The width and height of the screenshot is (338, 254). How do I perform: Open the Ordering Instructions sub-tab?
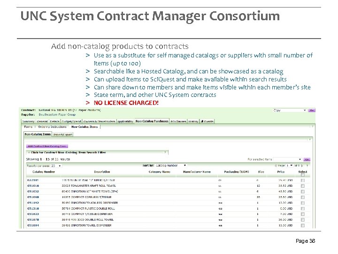[52, 127]
